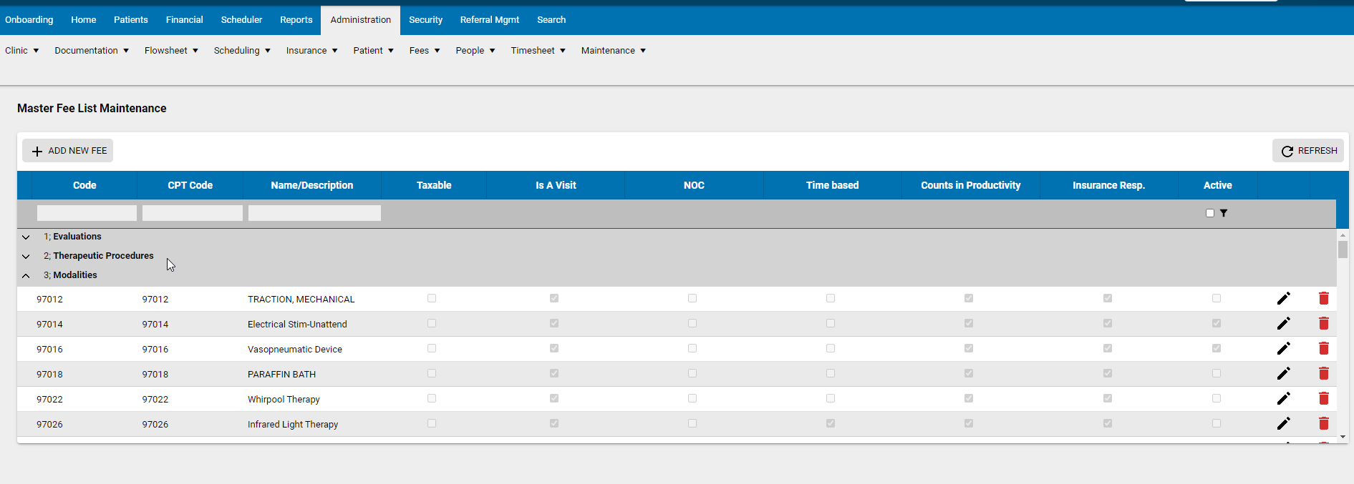The height and width of the screenshot is (484, 1354).
Task: Open the Fees dropdown menu
Action: click(424, 51)
